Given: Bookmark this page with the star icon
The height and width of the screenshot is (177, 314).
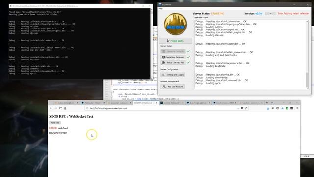Looking at the screenshot, I should coord(246,108).
